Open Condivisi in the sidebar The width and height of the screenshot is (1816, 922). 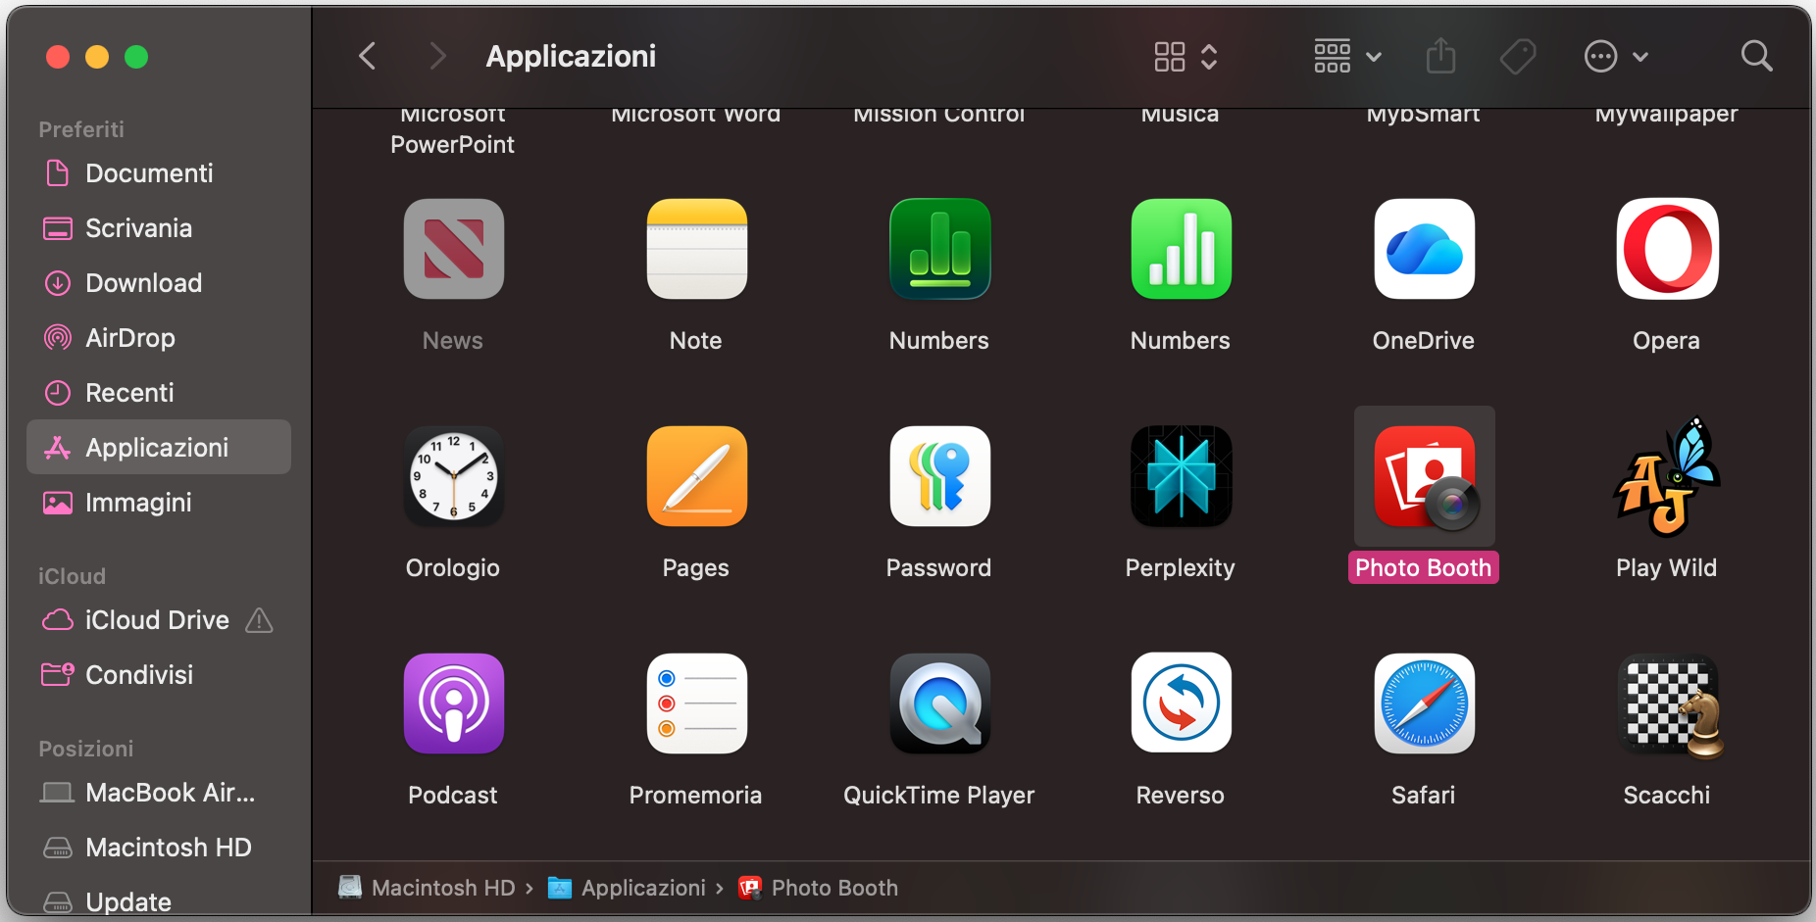(159, 675)
